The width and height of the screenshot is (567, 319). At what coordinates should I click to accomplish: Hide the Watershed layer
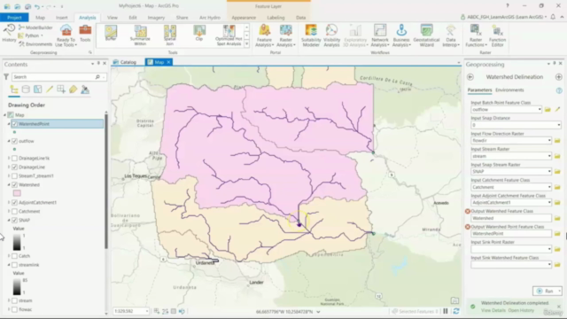[x=14, y=185]
